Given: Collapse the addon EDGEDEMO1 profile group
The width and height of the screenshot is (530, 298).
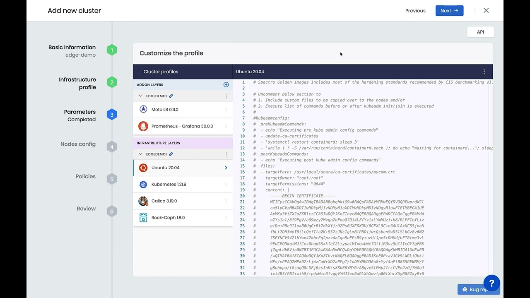Looking at the screenshot, I should (x=140, y=96).
